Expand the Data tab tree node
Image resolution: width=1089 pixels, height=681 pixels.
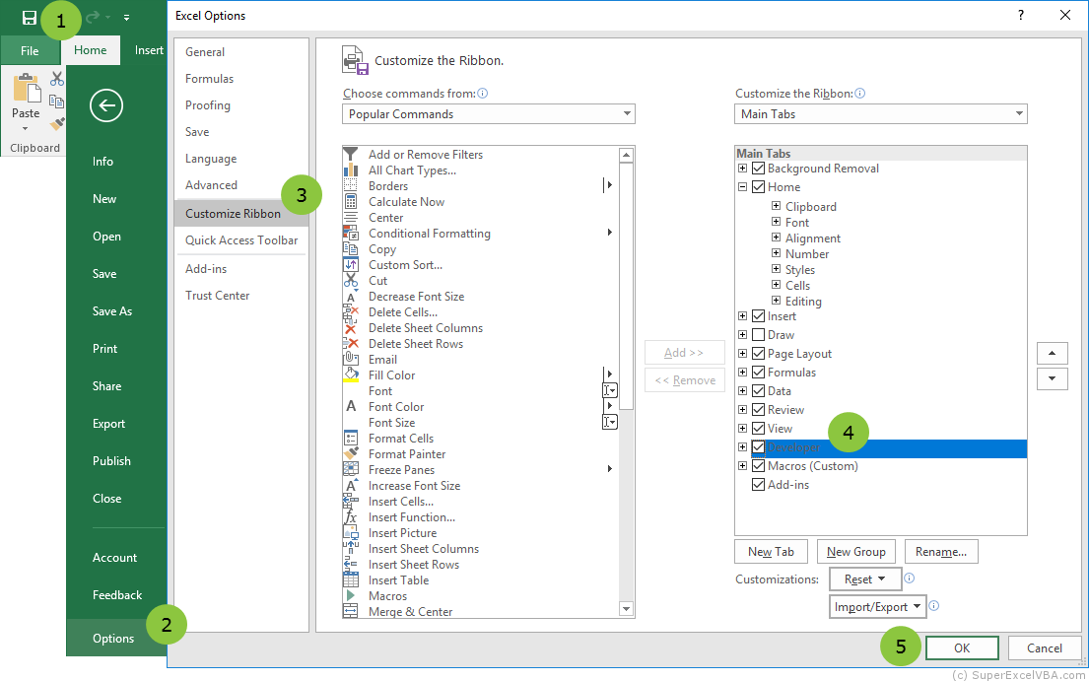coord(742,391)
